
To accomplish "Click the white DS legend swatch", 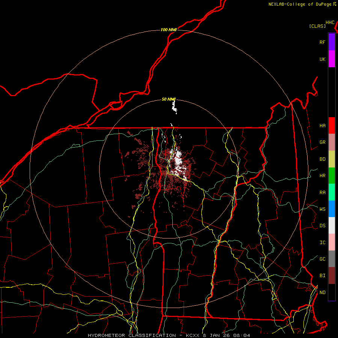I will click(332, 225).
